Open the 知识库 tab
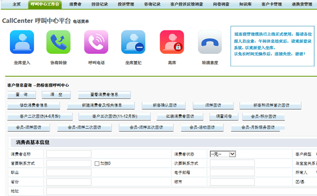 tap(245, 4)
